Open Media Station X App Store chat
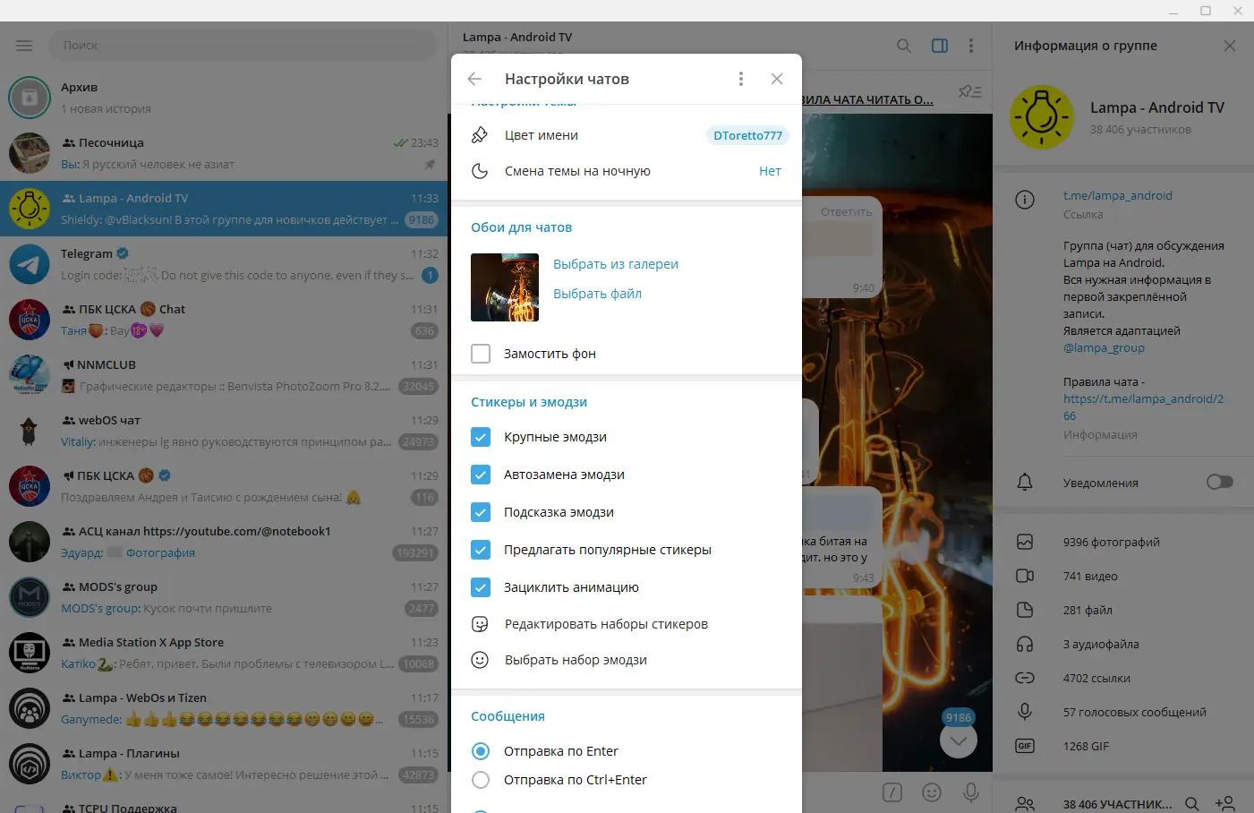The image size is (1254, 813). click(x=224, y=653)
